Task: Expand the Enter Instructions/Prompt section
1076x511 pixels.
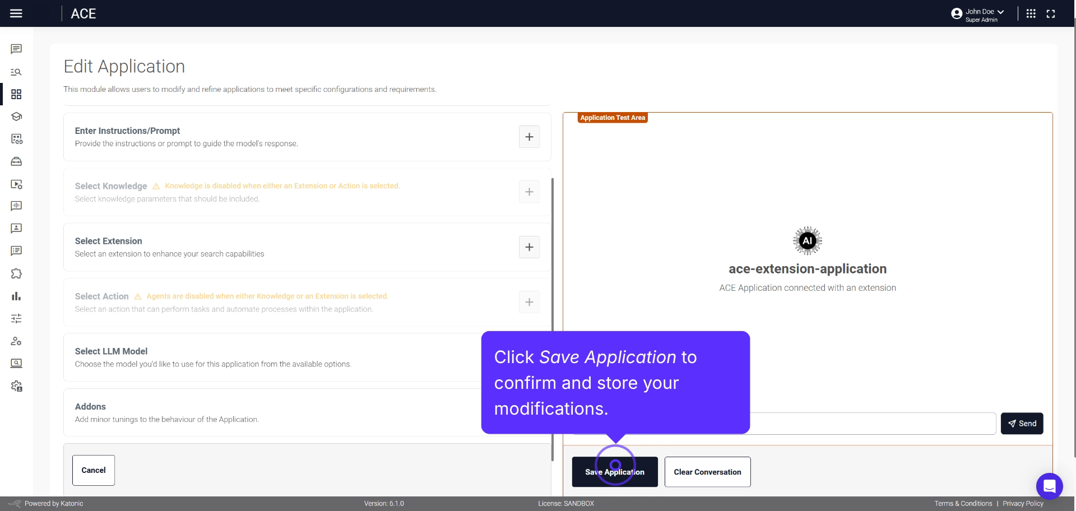Action: (529, 137)
